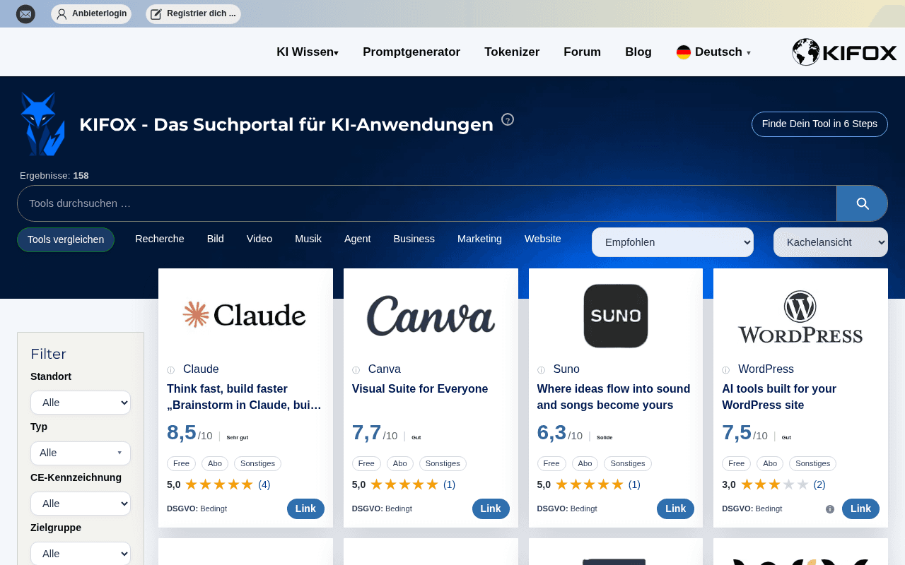905x565 pixels.
Task: Select the Marketing category
Action: click(x=479, y=239)
